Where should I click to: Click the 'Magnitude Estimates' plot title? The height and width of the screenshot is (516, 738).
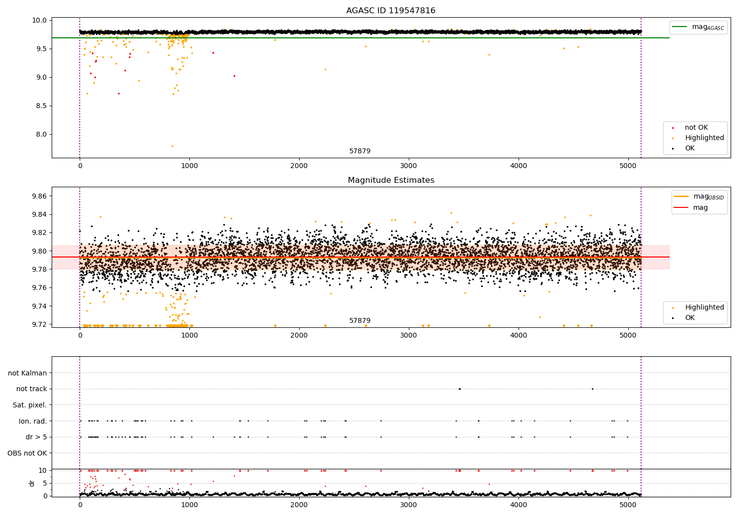[x=391, y=180]
